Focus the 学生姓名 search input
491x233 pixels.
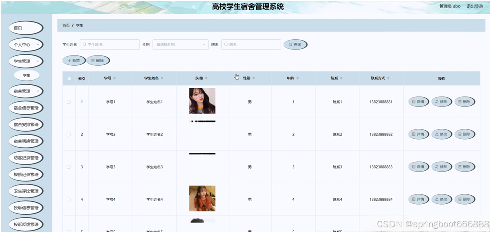tap(110, 45)
